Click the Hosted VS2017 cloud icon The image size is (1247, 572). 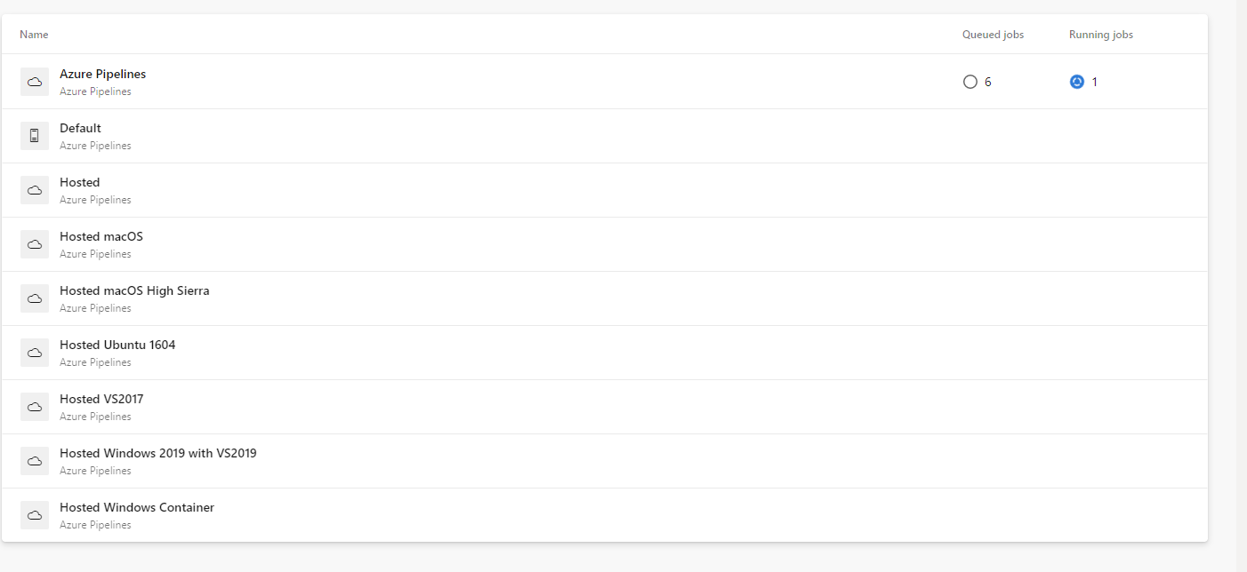click(35, 407)
